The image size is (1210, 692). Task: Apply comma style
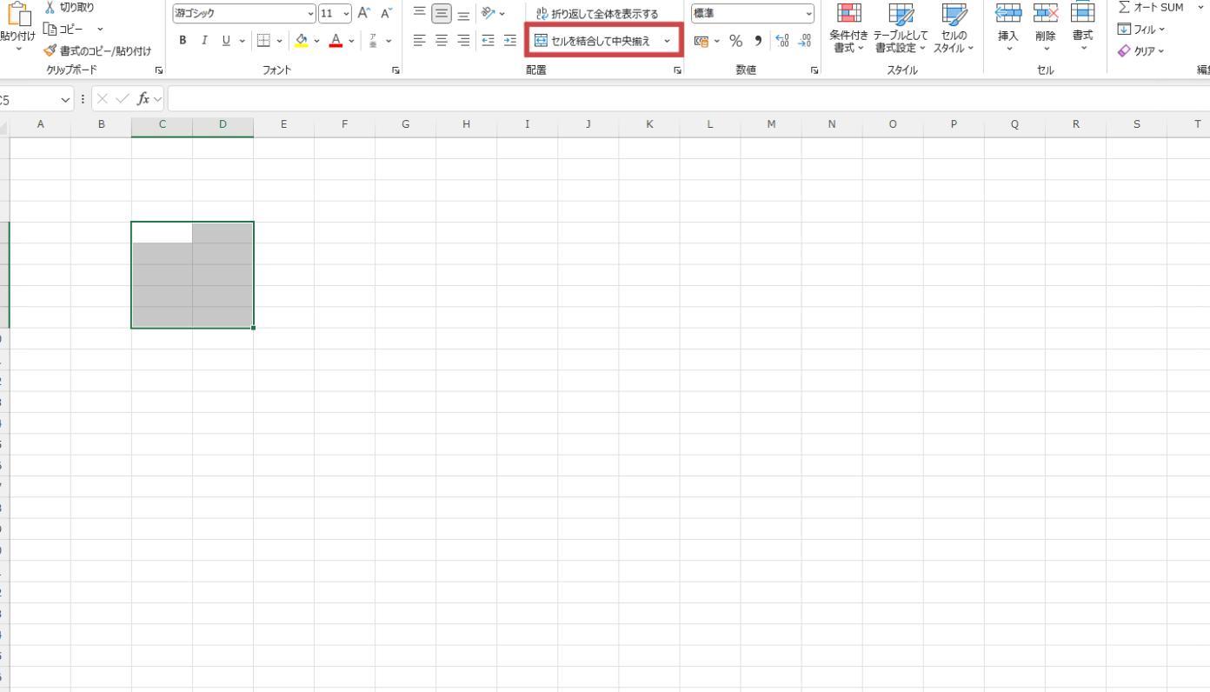coord(758,41)
